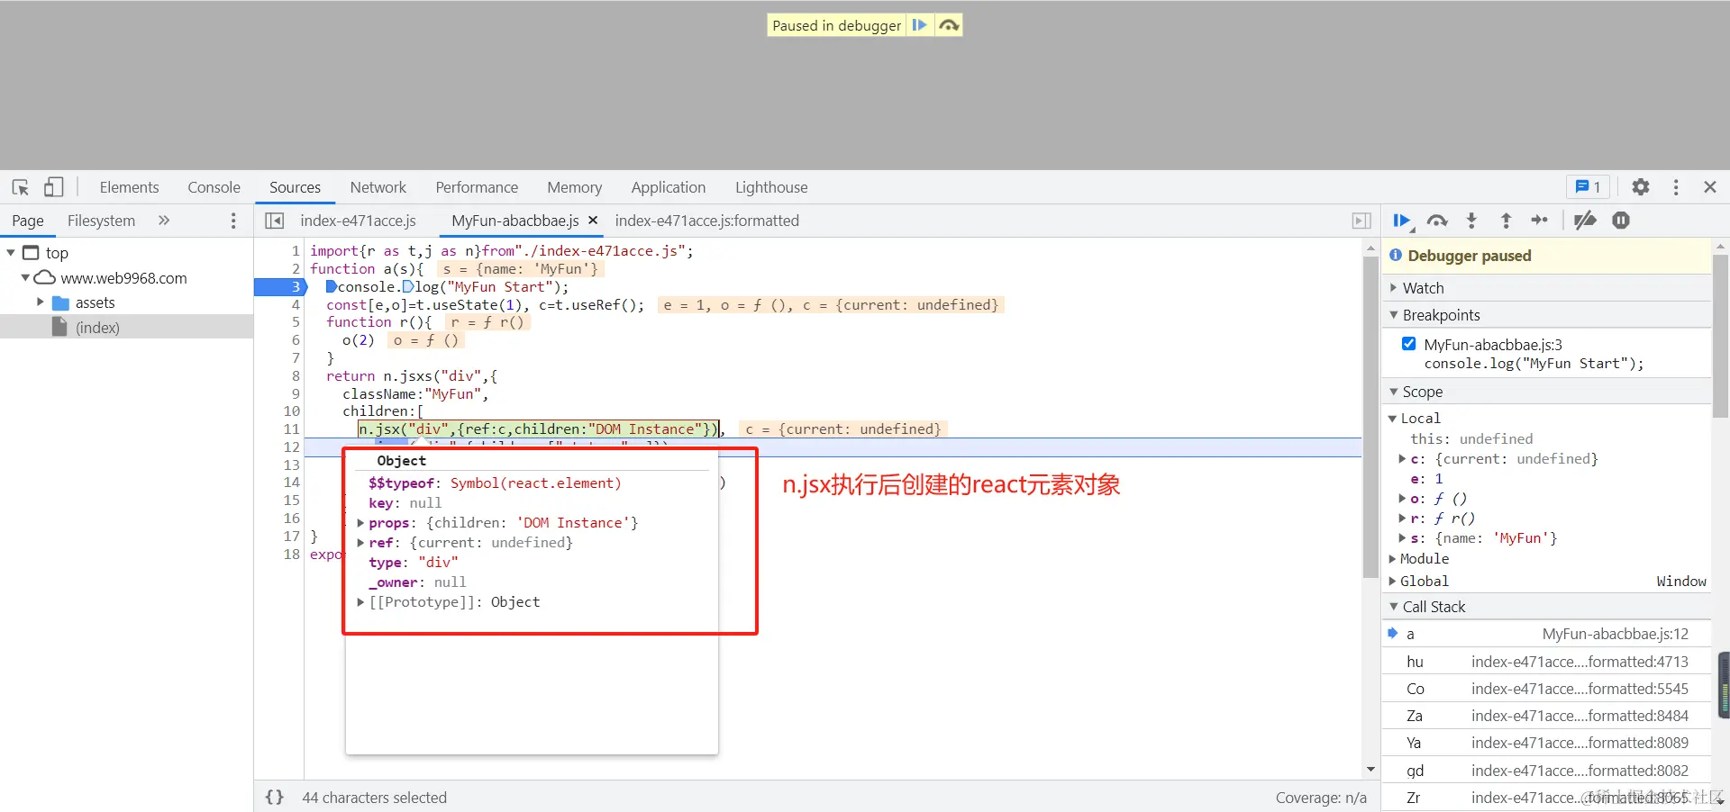
Task: Deactivate all breakpoints
Action: pos(1585,221)
